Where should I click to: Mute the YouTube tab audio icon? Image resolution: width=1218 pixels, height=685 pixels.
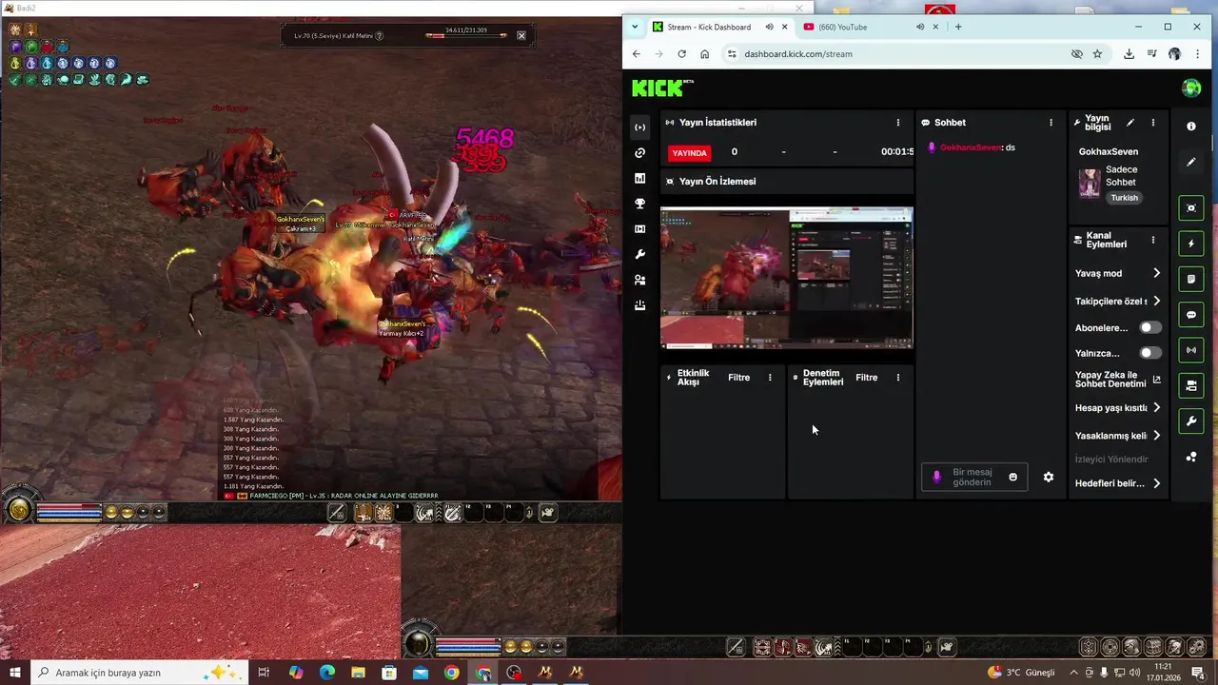[920, 27]
